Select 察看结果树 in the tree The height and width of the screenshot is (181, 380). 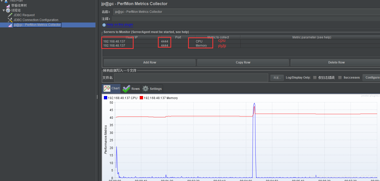(19, 5)
